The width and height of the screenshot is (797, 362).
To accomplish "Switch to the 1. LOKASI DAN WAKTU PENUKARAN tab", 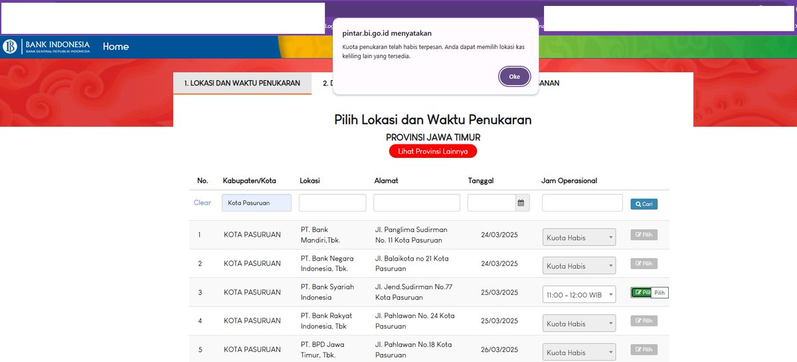I will (x=242, y=84).
